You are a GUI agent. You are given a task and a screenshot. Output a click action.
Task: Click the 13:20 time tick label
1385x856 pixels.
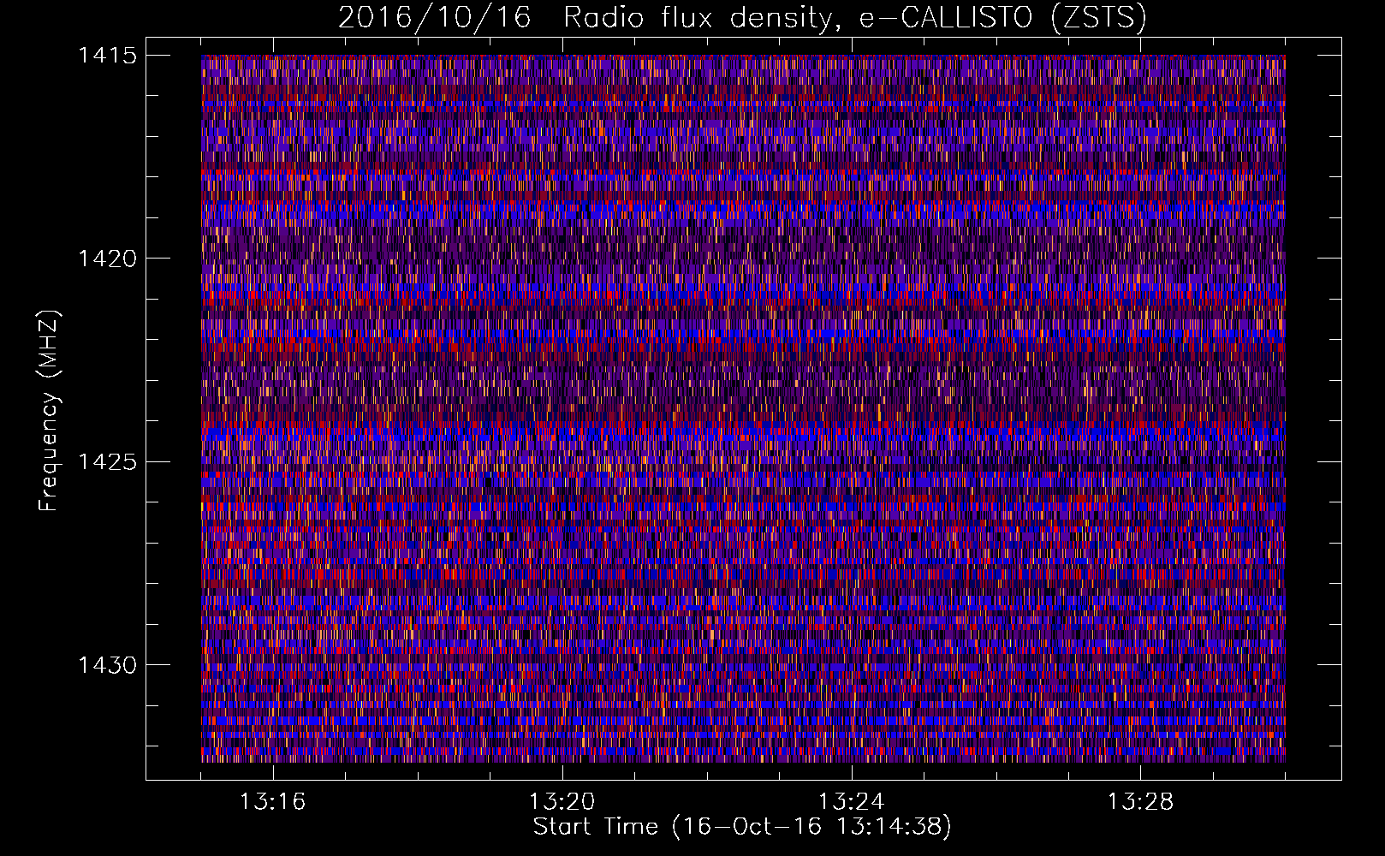click(x=562, y=802)
